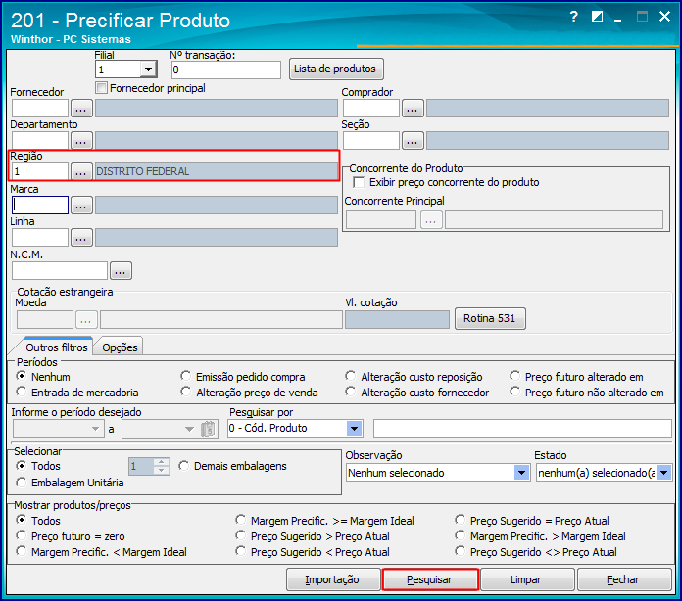Select Preço Sugerido < Preço Atual
The height and width of the screenshot is (601, 682).
coord(240,551)
